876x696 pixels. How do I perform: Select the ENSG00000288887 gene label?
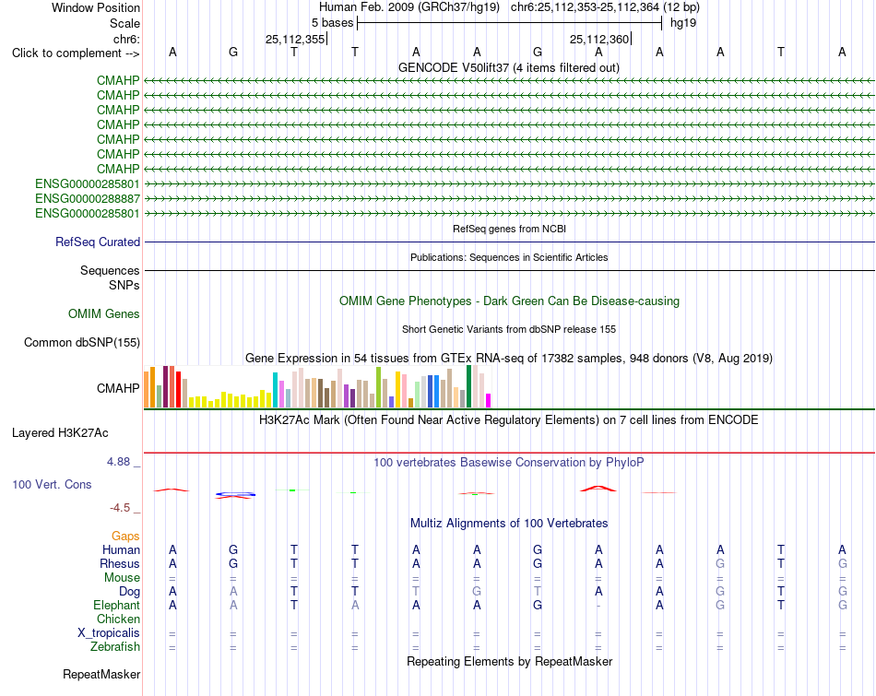coord(88,199)
